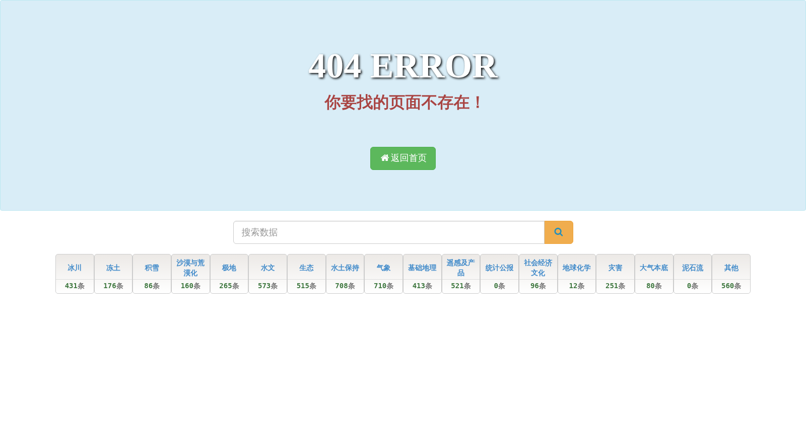
Task: Open the 水土保持 category link
Action: pyautogui.click(x=345, y=268)
